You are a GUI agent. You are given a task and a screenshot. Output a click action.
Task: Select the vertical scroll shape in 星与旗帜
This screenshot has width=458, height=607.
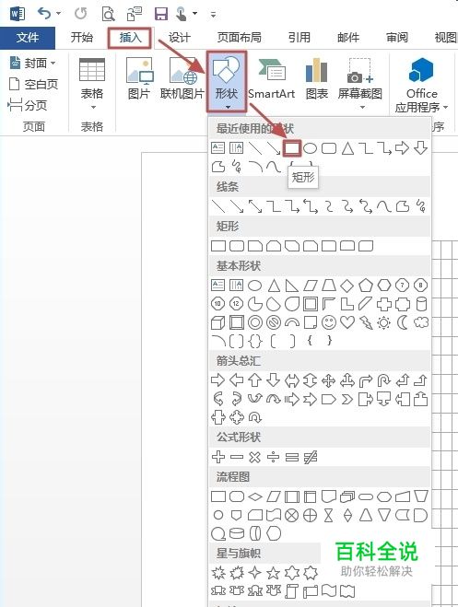point(291,591)
